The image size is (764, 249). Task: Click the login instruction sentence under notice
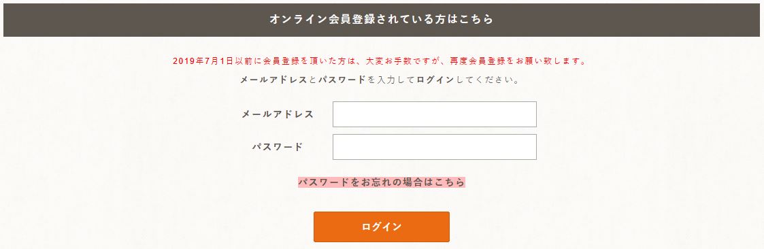[x=380, y=80]
